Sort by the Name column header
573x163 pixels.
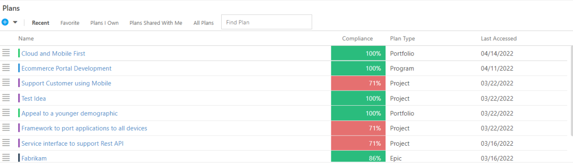(26, 39)
